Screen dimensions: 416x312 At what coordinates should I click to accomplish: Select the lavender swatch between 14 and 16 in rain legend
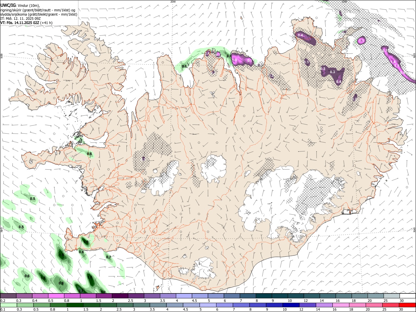point(324,305)
